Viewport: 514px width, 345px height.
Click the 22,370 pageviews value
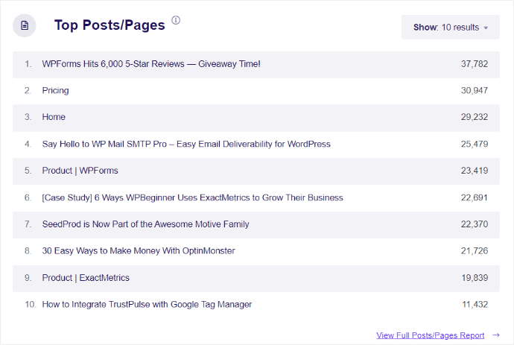click(475, 224)
